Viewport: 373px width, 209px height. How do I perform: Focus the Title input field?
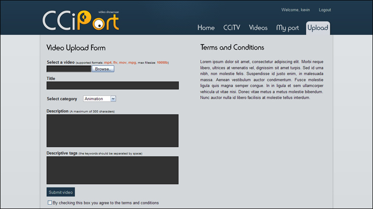112,85
